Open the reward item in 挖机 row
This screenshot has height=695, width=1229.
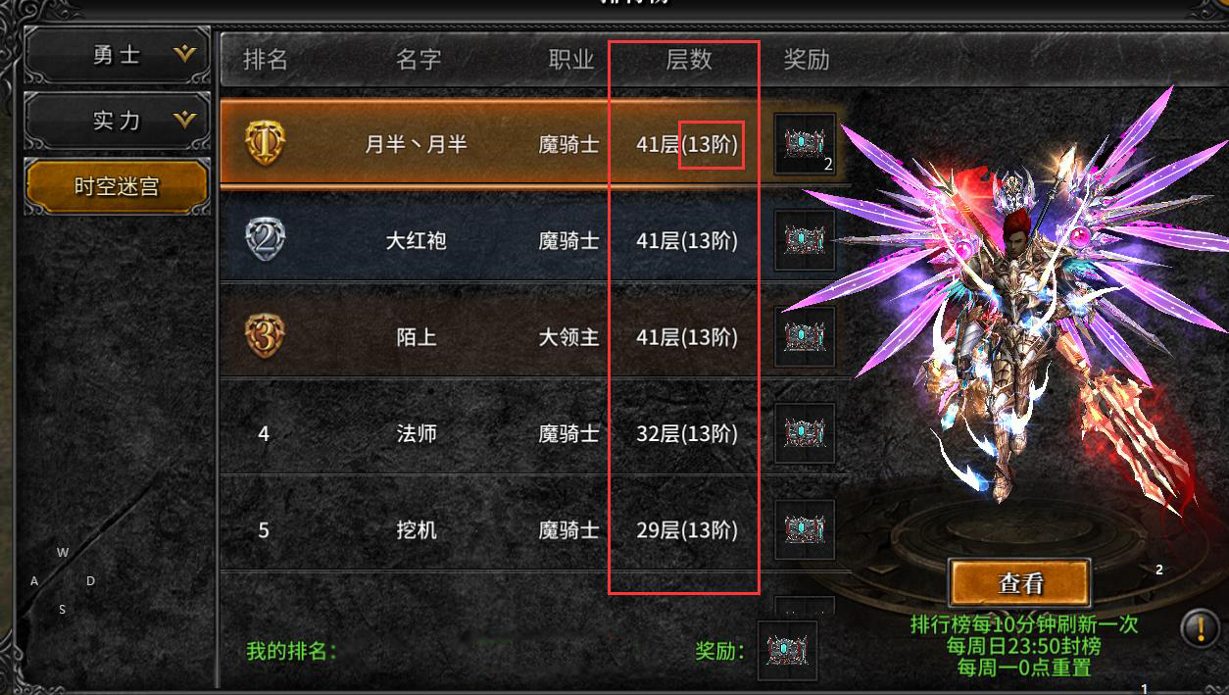click(805, 529)
